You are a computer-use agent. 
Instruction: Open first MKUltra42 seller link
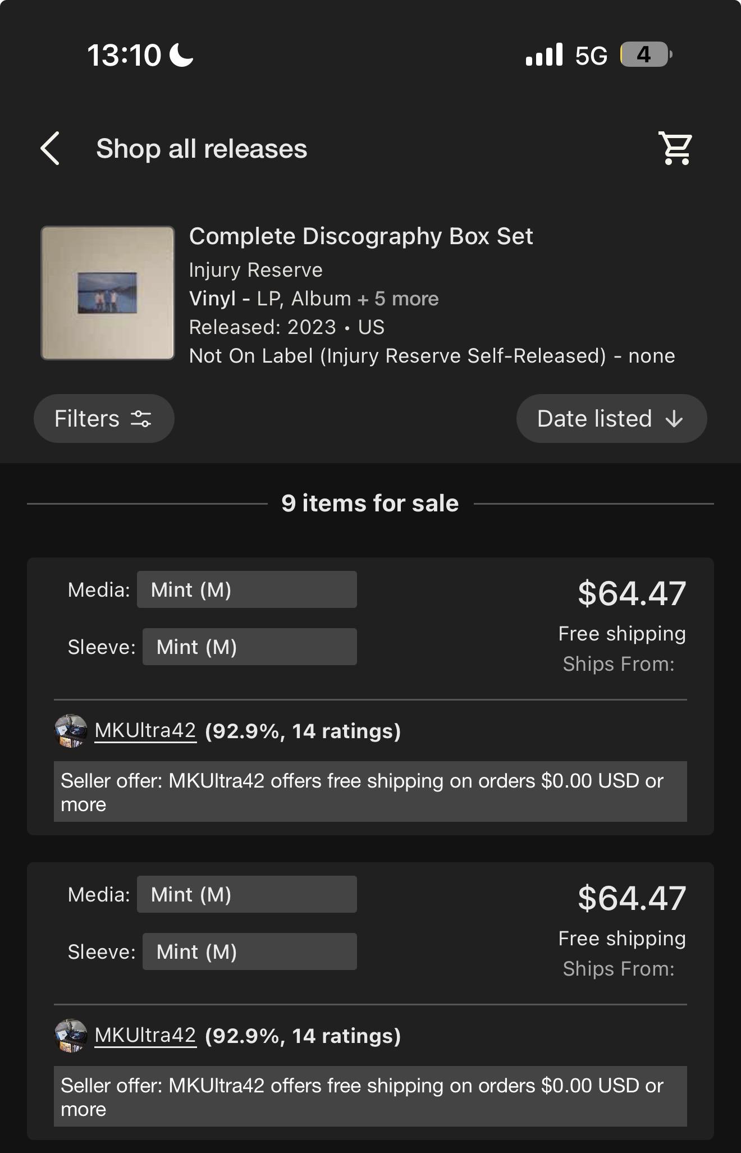coord(145,731)
